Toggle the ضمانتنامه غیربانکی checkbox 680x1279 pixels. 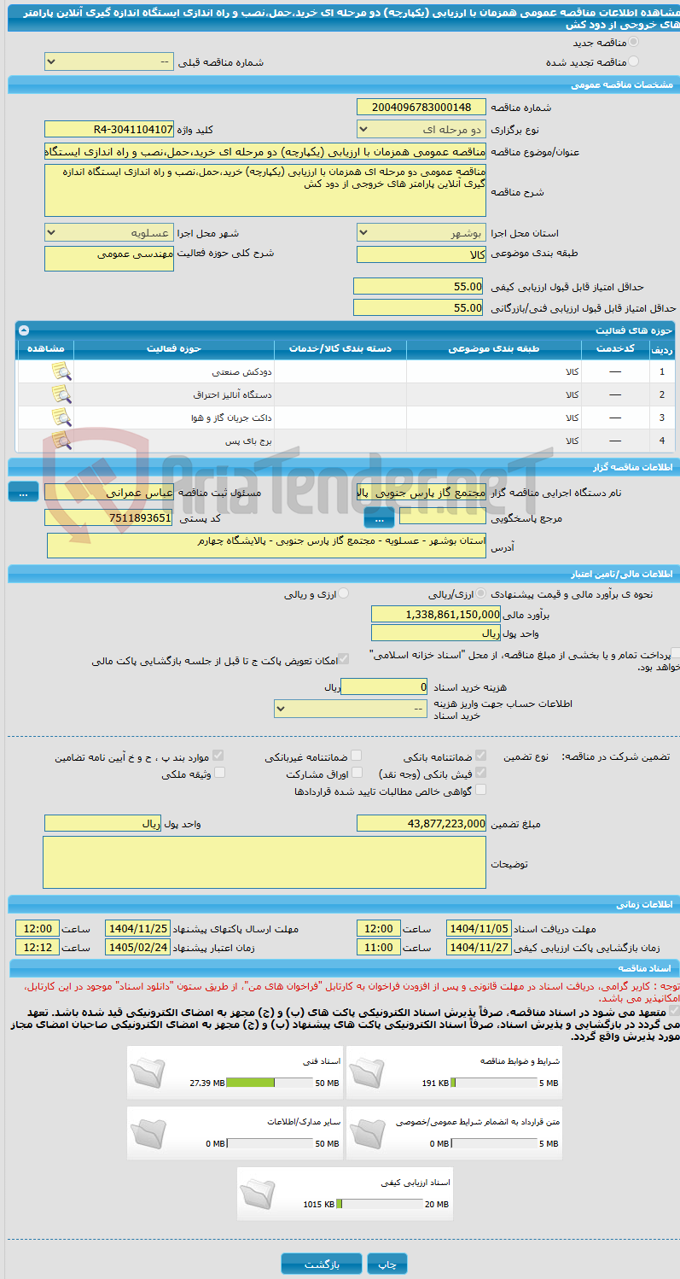pos(357,756)
